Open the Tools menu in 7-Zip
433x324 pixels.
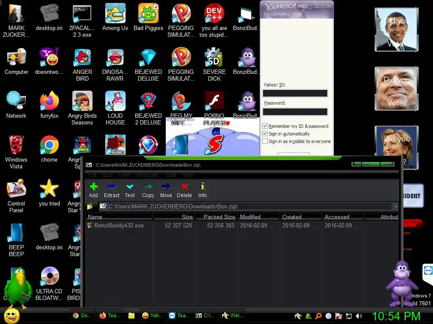[170, 175]
